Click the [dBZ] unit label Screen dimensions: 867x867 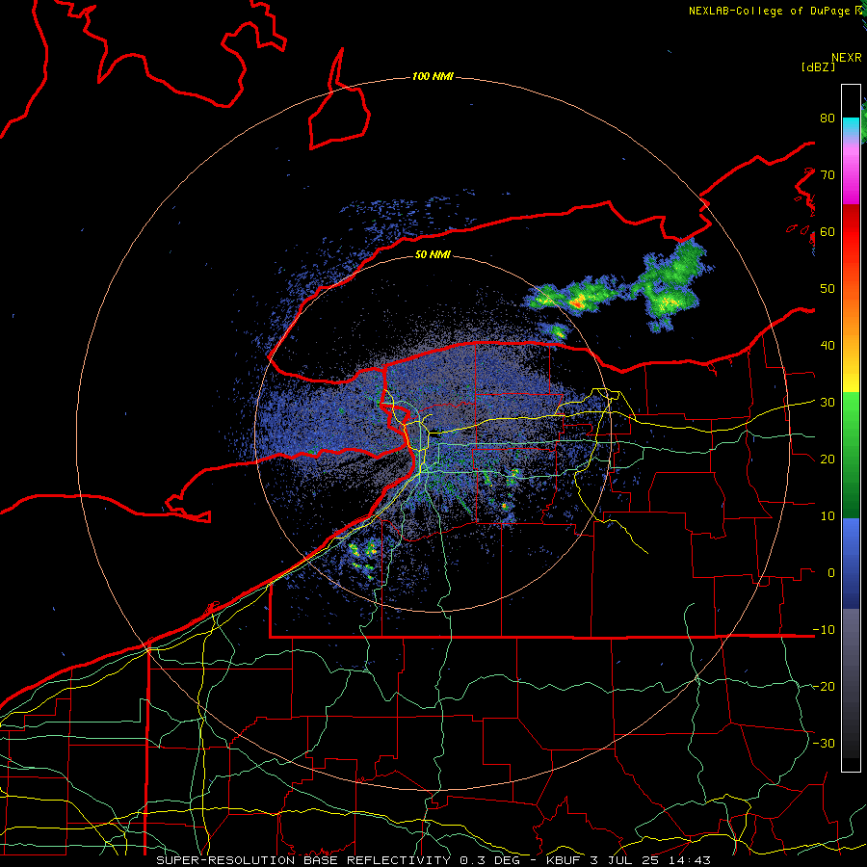818,66
